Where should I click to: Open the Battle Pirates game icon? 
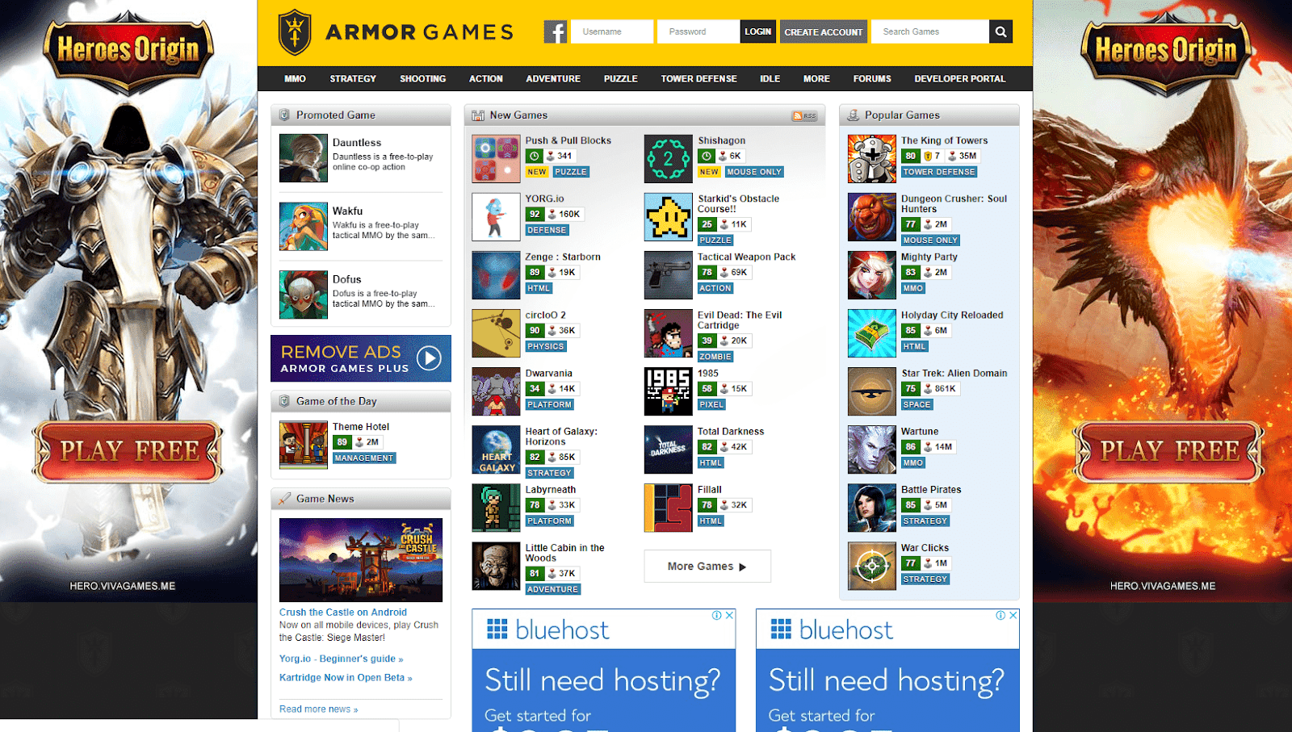[872, 508]
